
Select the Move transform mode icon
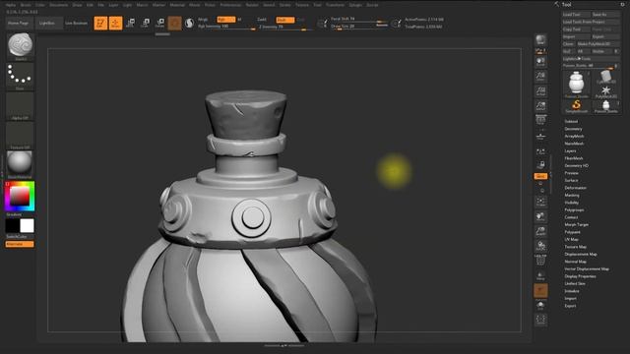[130, 23]
